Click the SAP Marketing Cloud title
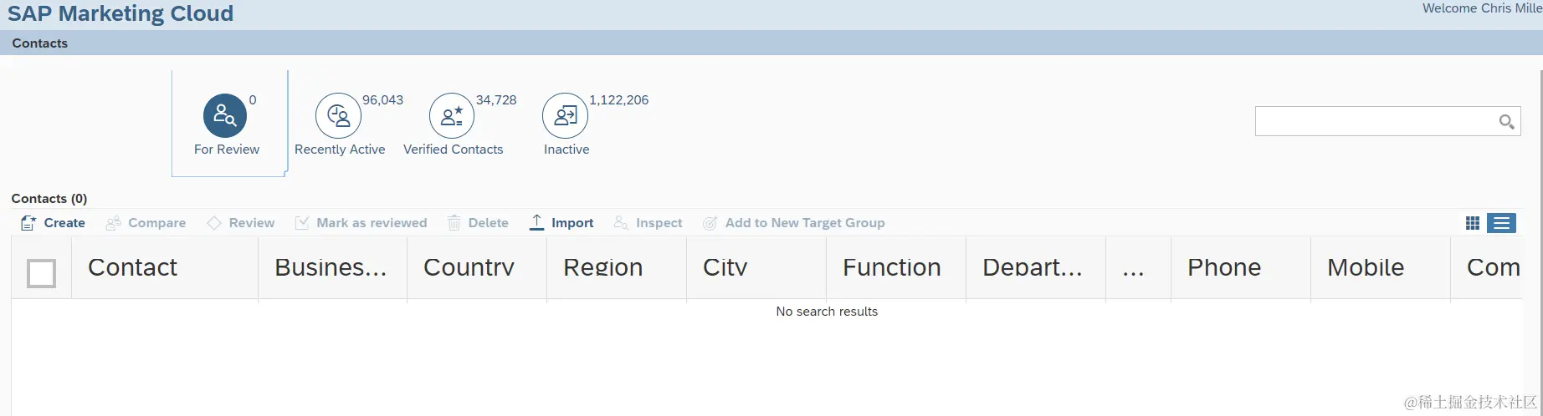 point(120,13)
